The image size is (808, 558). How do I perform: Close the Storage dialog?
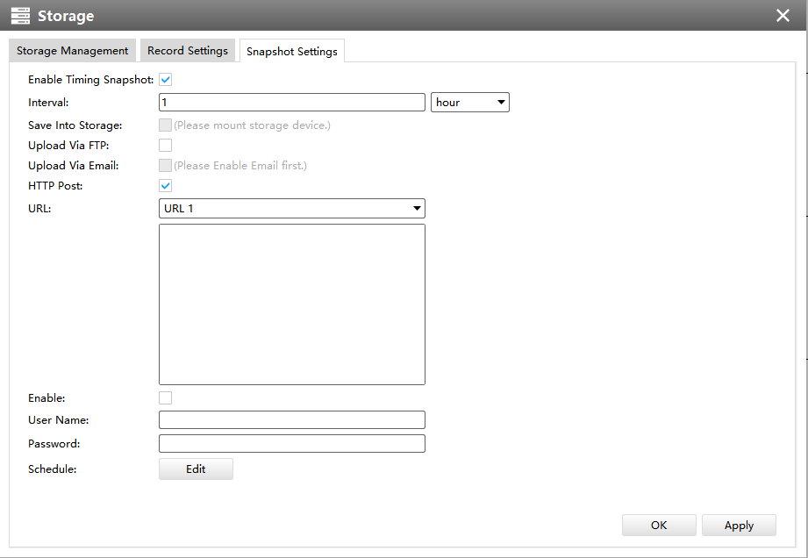(x=783, y=16)
